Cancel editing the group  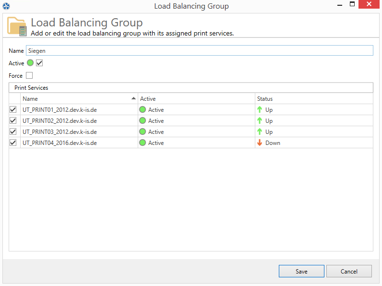[349, 271]
